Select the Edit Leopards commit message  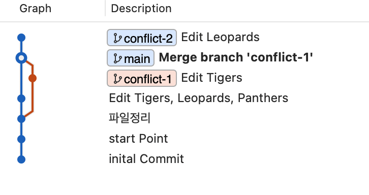220,37
